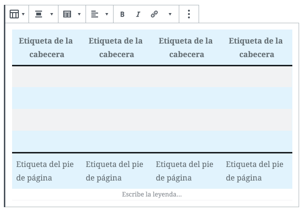Click the block alignment icon

(x=39, y=15)
